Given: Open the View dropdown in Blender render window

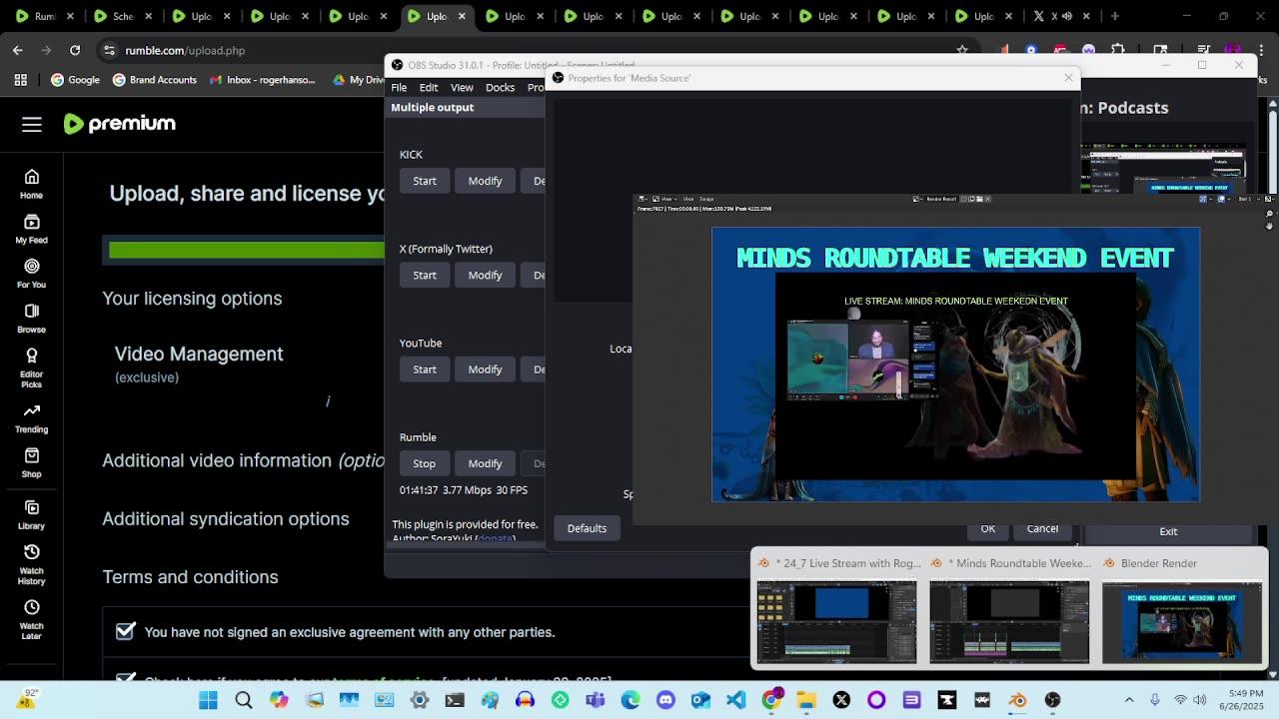Looking at the screenshot, I should [666, 199].
